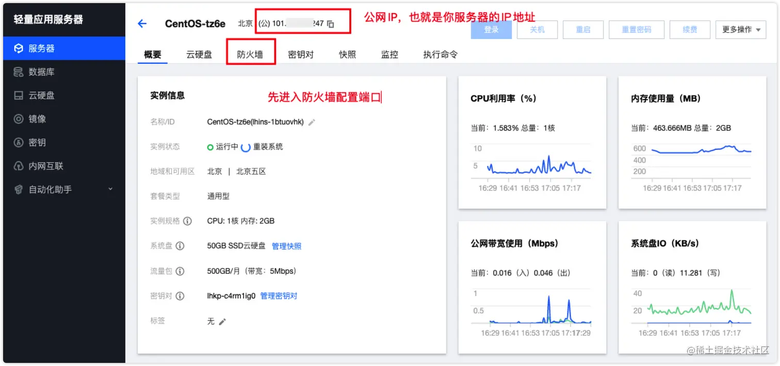This screenshot has width=780, height=366.
Task: Click the 重装系统 loading spinner icon
Action: click(x=246, y=147)
